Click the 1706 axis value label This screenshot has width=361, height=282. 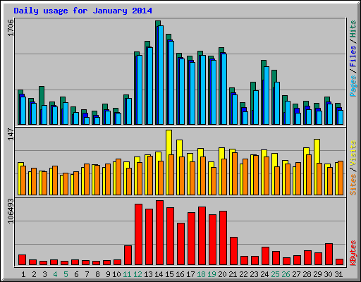pos(11,28)
